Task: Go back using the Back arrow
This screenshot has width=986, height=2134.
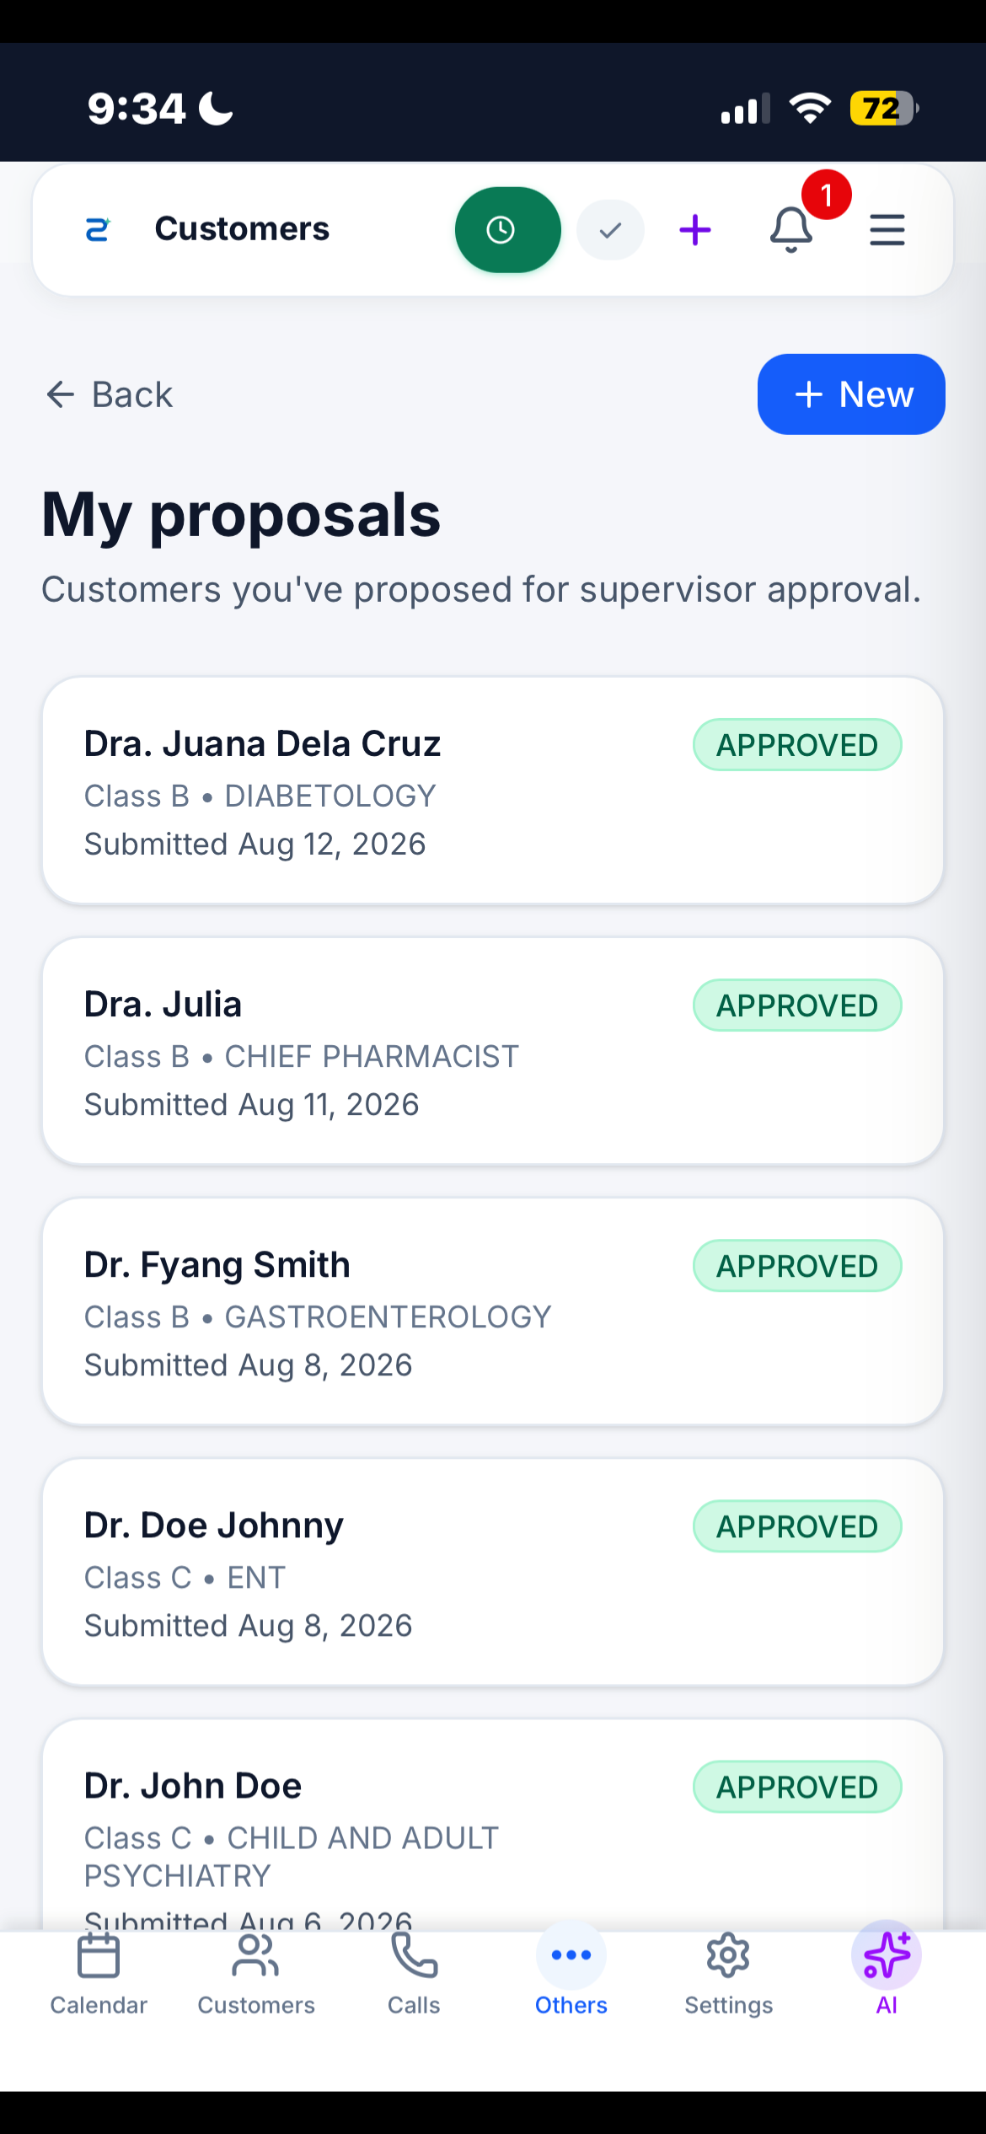Action: [x=109, y=394]
